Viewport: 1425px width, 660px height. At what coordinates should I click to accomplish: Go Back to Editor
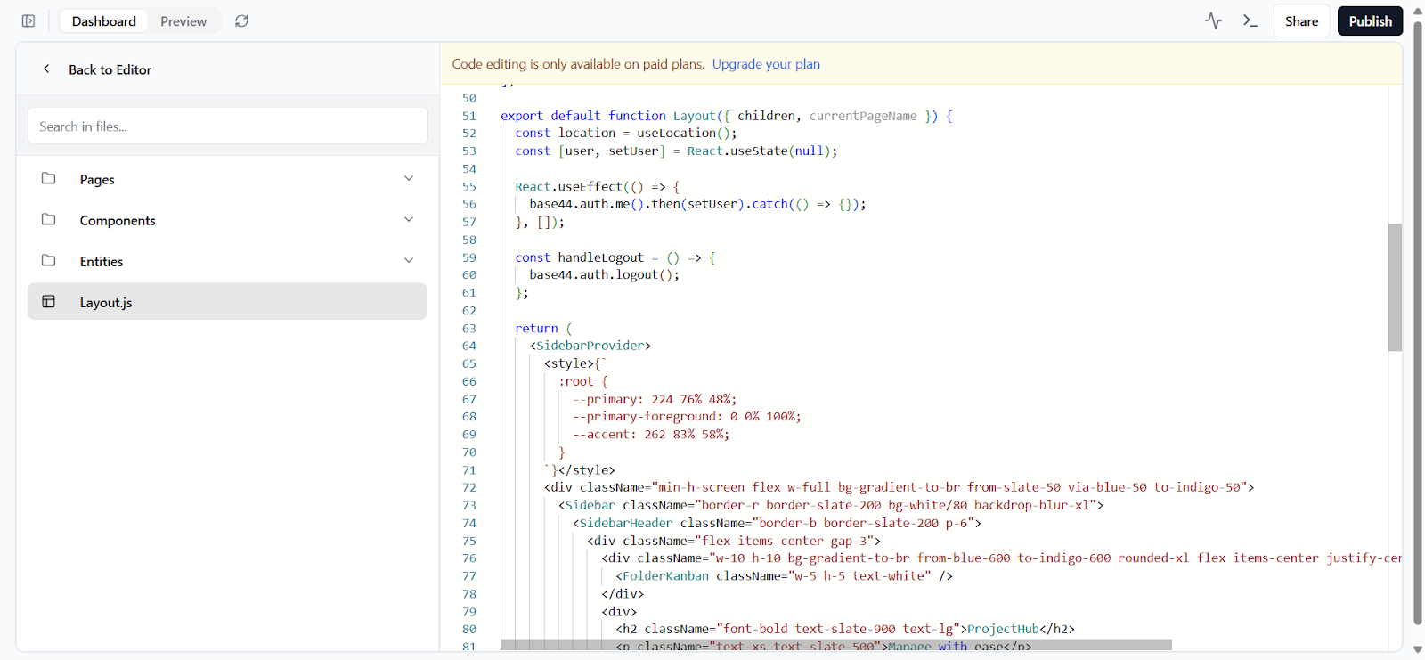(x=110, y=69)
